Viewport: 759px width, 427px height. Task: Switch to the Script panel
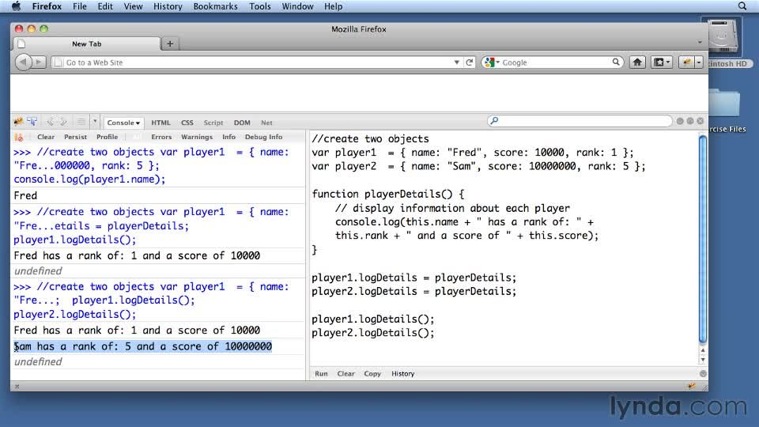(213, 123)
